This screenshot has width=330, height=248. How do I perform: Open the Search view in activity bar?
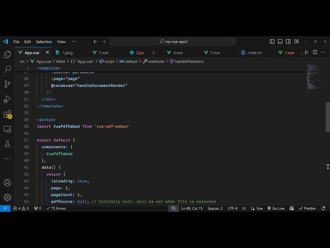tap(7, 69)
